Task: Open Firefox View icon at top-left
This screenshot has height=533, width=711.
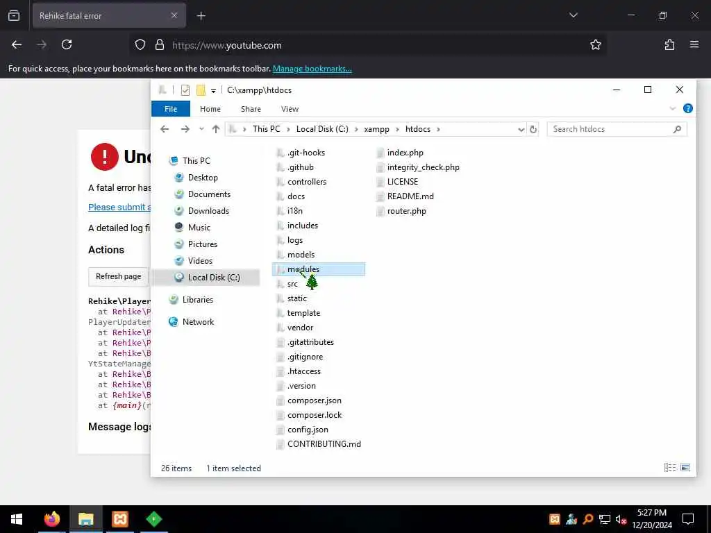Action: coord(14,15)
